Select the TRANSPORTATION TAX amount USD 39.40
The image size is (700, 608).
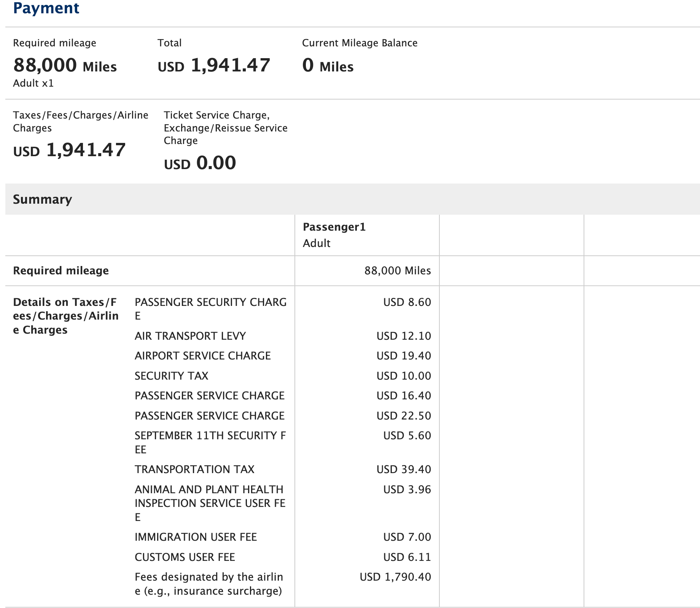[x=403, y=469]
